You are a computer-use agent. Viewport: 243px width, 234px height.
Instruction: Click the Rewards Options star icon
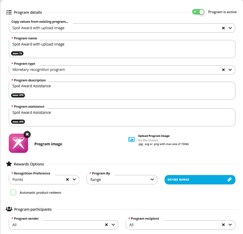click(x=9, y=164)
